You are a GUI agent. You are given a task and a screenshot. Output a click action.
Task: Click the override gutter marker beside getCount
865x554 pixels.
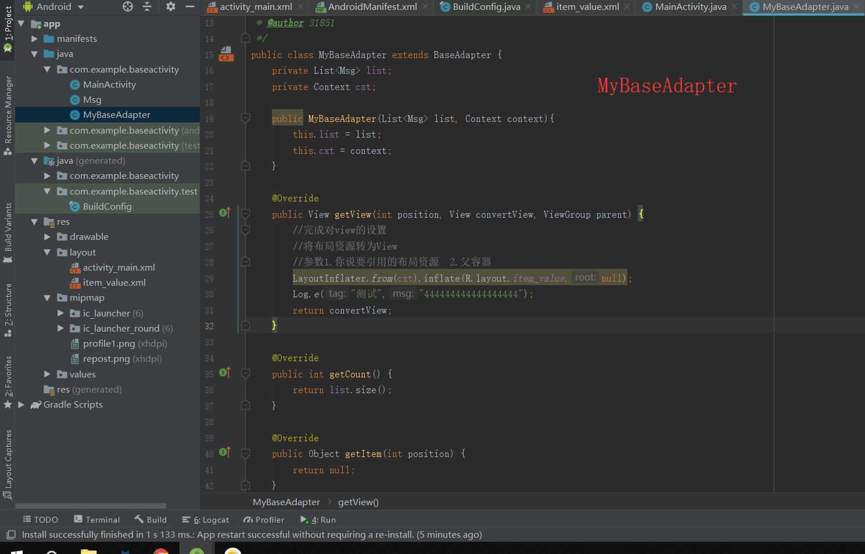click(x=225, y=373)
